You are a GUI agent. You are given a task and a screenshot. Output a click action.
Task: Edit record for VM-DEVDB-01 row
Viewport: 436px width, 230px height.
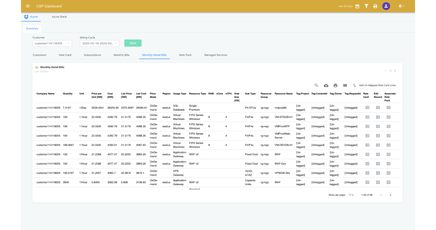click(378, 145)
